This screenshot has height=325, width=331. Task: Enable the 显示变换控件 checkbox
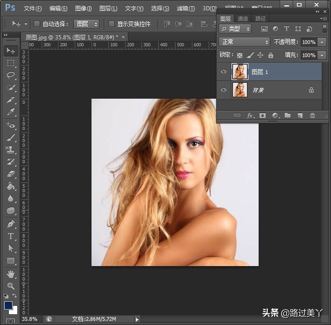pyautogui.click(x=112, y=24)
